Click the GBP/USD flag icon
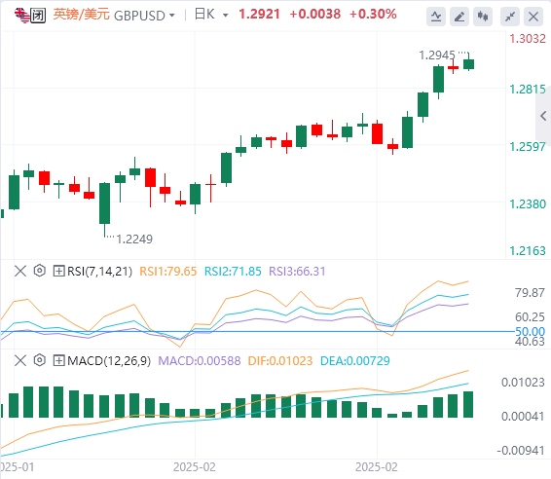 click(x=22, y=16)
